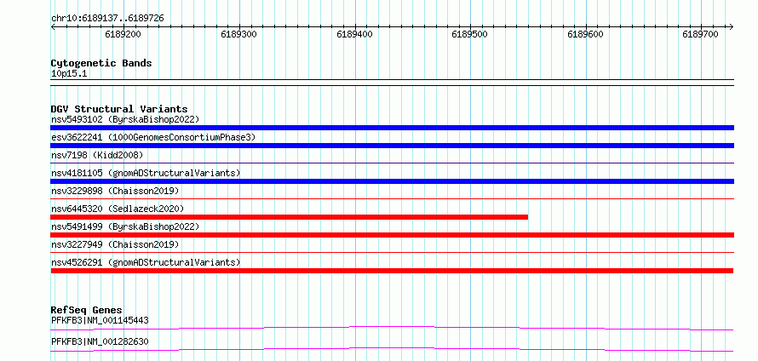This screenshot has width=758, height=361.
Task: Click the RefSeq Genes track heading
Action: (87, 310)
